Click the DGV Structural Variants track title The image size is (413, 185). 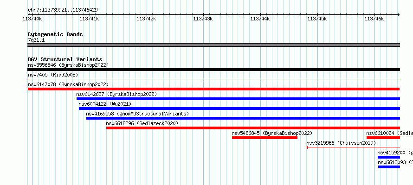(65, 59)
